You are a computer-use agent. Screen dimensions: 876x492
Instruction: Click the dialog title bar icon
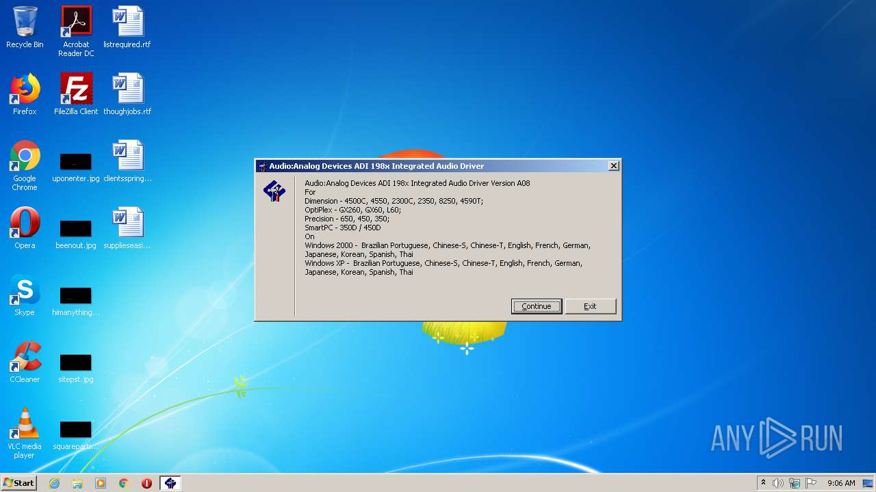pos(262,166)
